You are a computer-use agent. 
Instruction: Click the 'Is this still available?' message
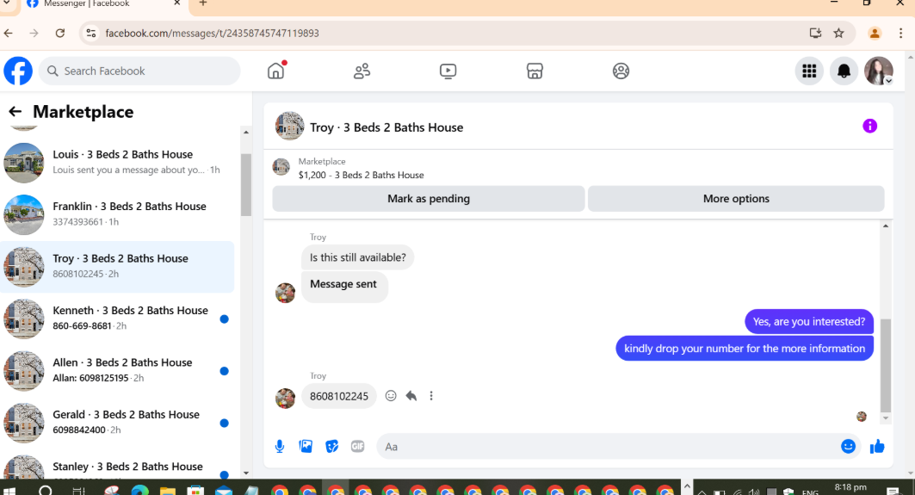pos(358,257)
